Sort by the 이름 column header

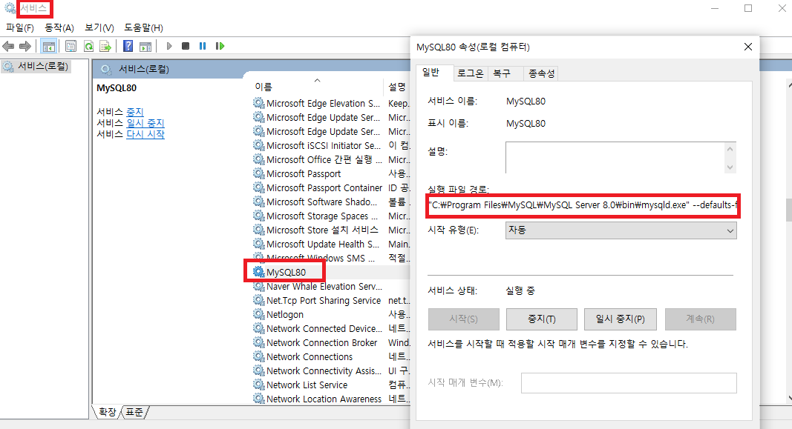(x=317, y=87)
